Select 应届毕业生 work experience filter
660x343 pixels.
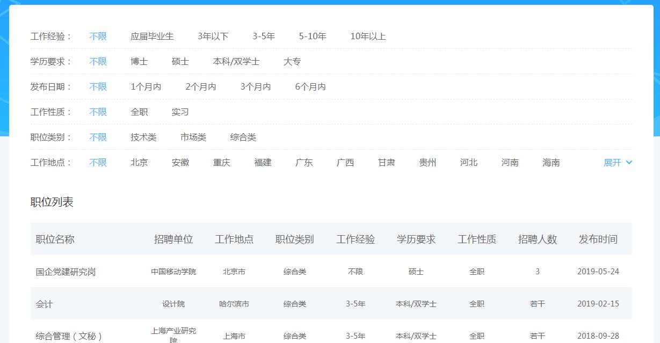click(x=152, y=37)
